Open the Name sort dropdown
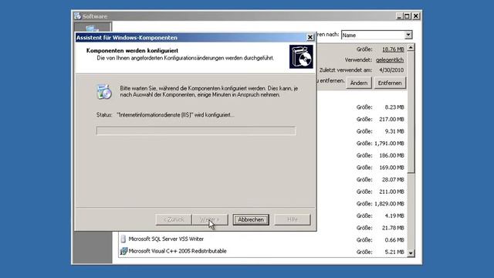The height and width of the screenshot is (278, 494). (408, 35)
